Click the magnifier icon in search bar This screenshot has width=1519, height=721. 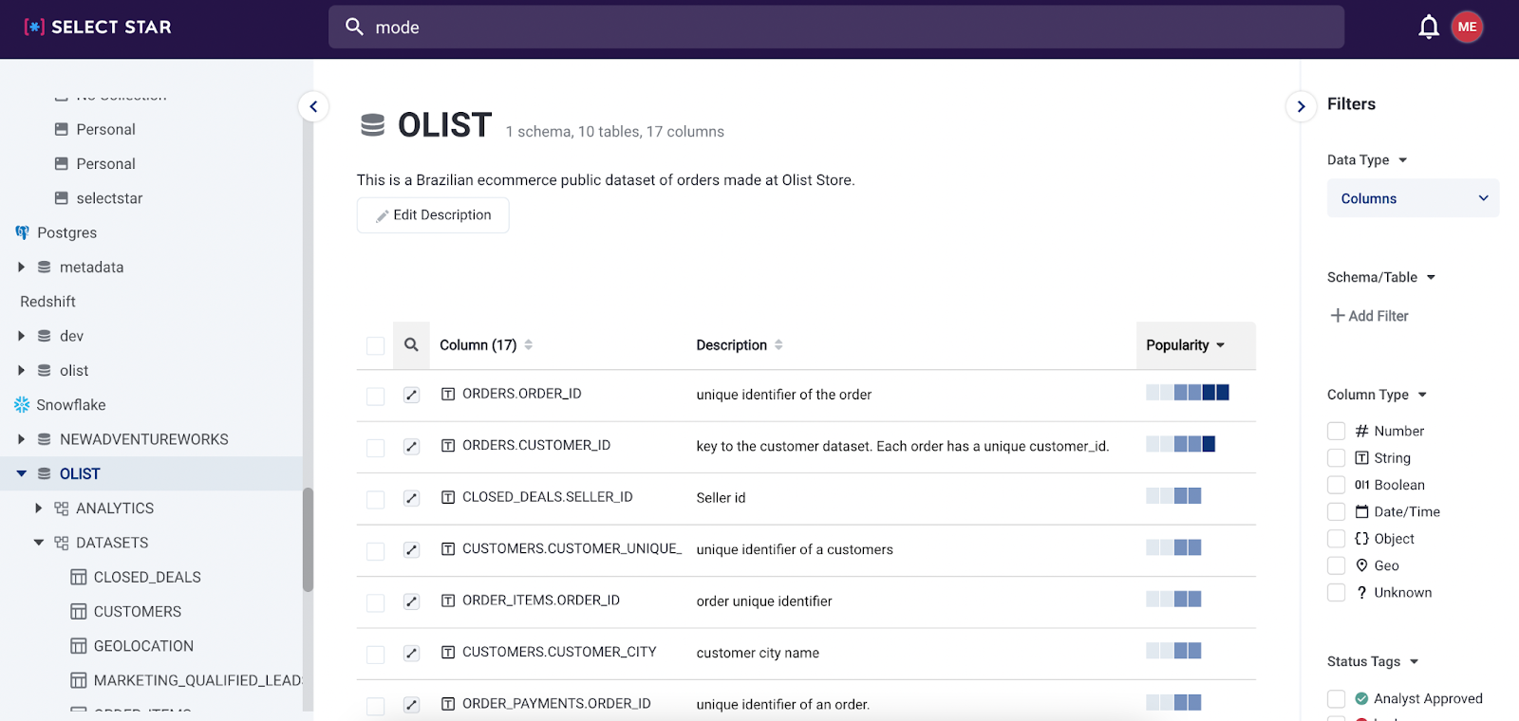coord(354,27)
